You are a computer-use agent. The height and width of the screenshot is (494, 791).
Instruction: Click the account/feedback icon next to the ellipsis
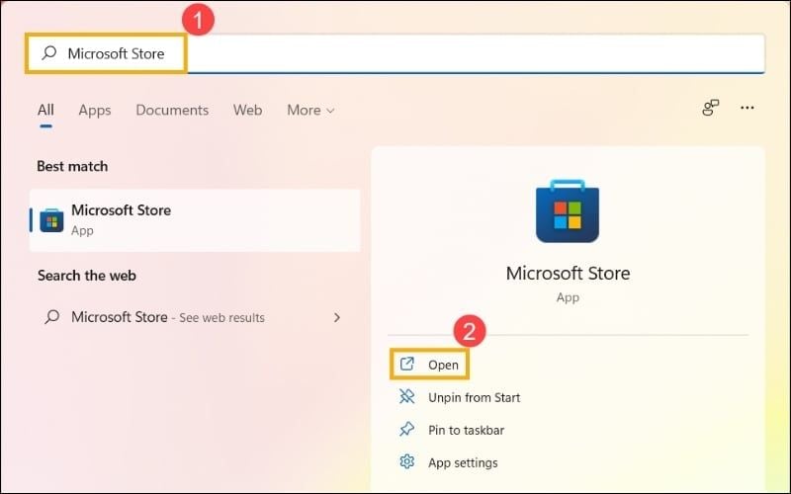point(710,108)
